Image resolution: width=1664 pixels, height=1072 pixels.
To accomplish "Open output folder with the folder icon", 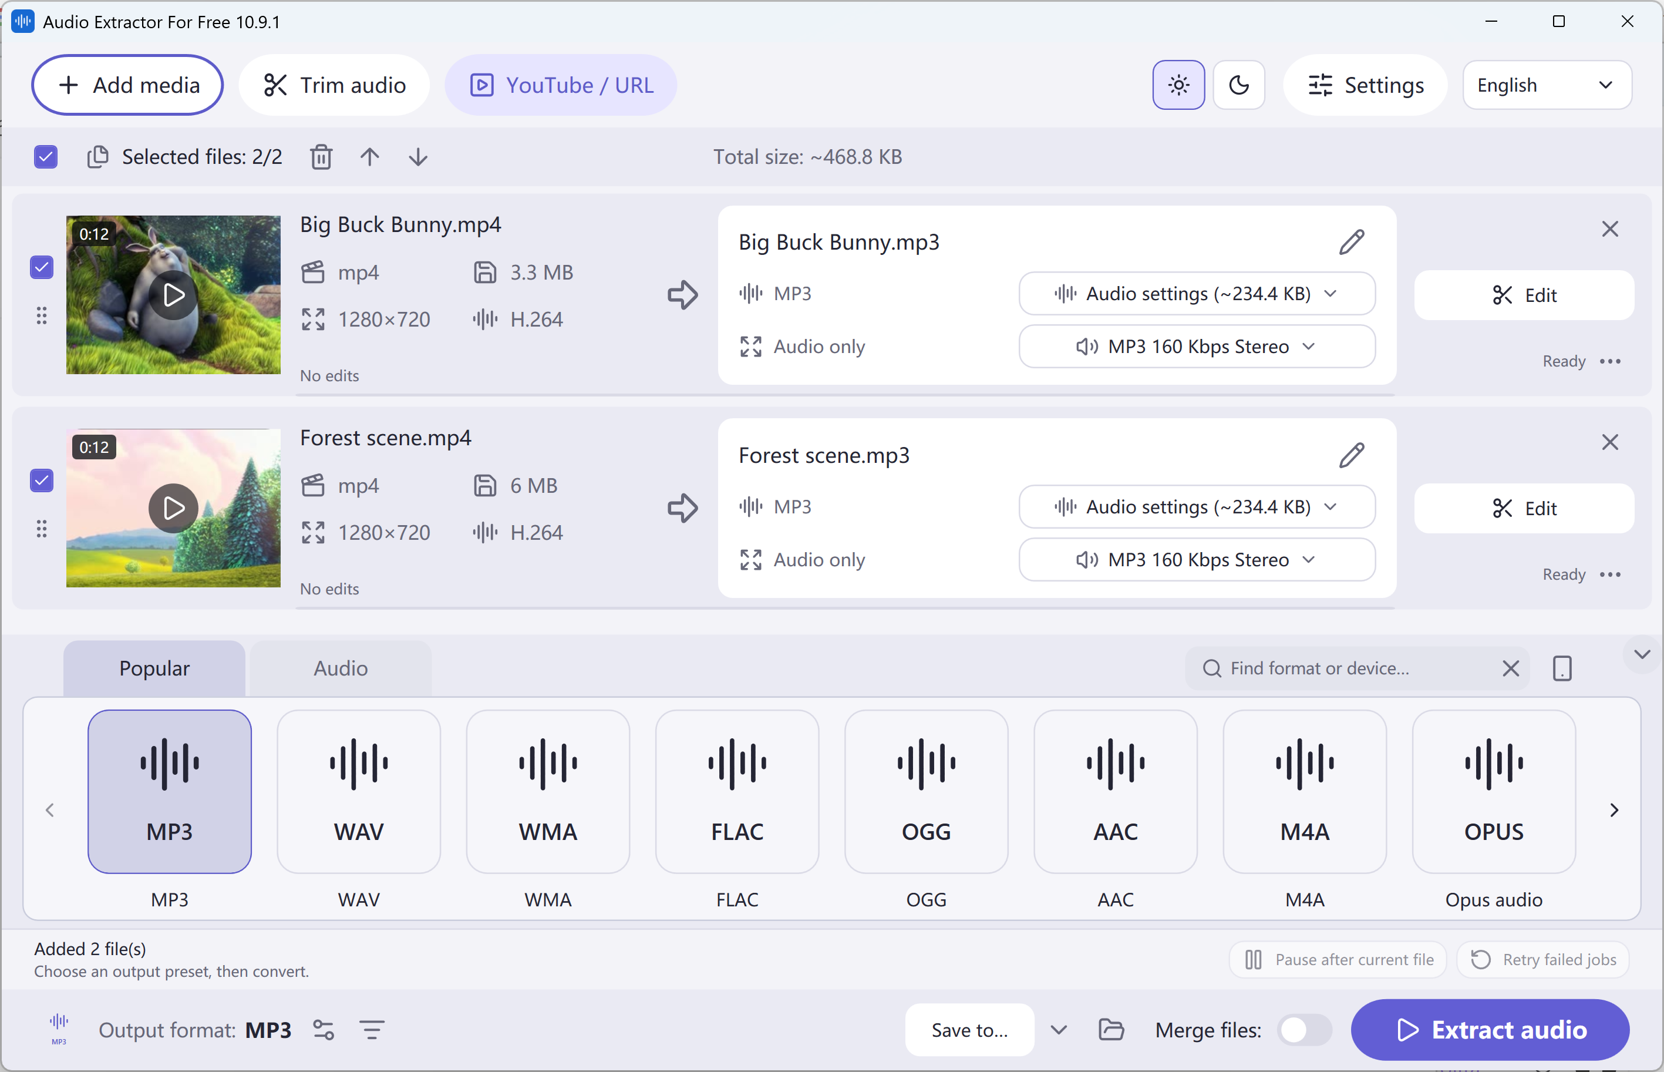I will pyautogui.click(x=1111, y=1030).
